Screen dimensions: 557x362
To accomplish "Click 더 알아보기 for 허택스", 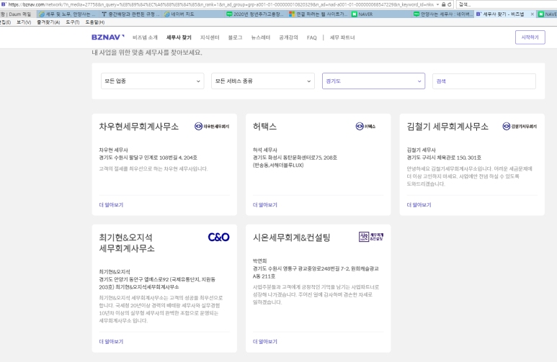I will tap(265, 205).
